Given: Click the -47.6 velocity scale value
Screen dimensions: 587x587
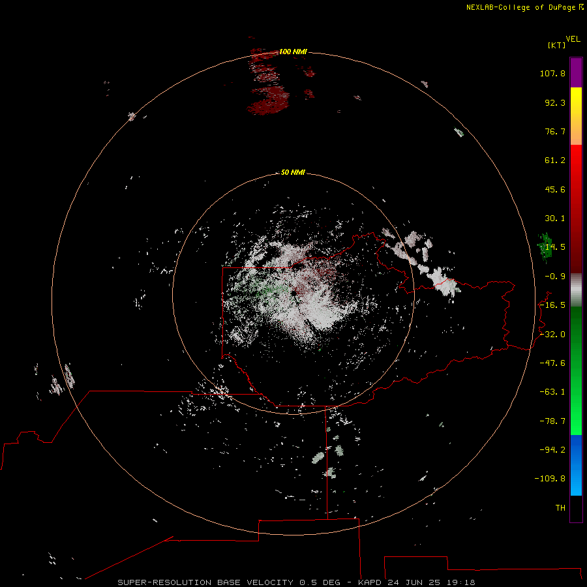Looking at the screenshot, I should (552, 363).
